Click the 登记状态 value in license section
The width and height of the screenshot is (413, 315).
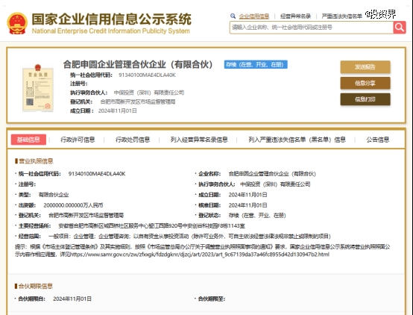pyautogui.click(x=257, y=215)
